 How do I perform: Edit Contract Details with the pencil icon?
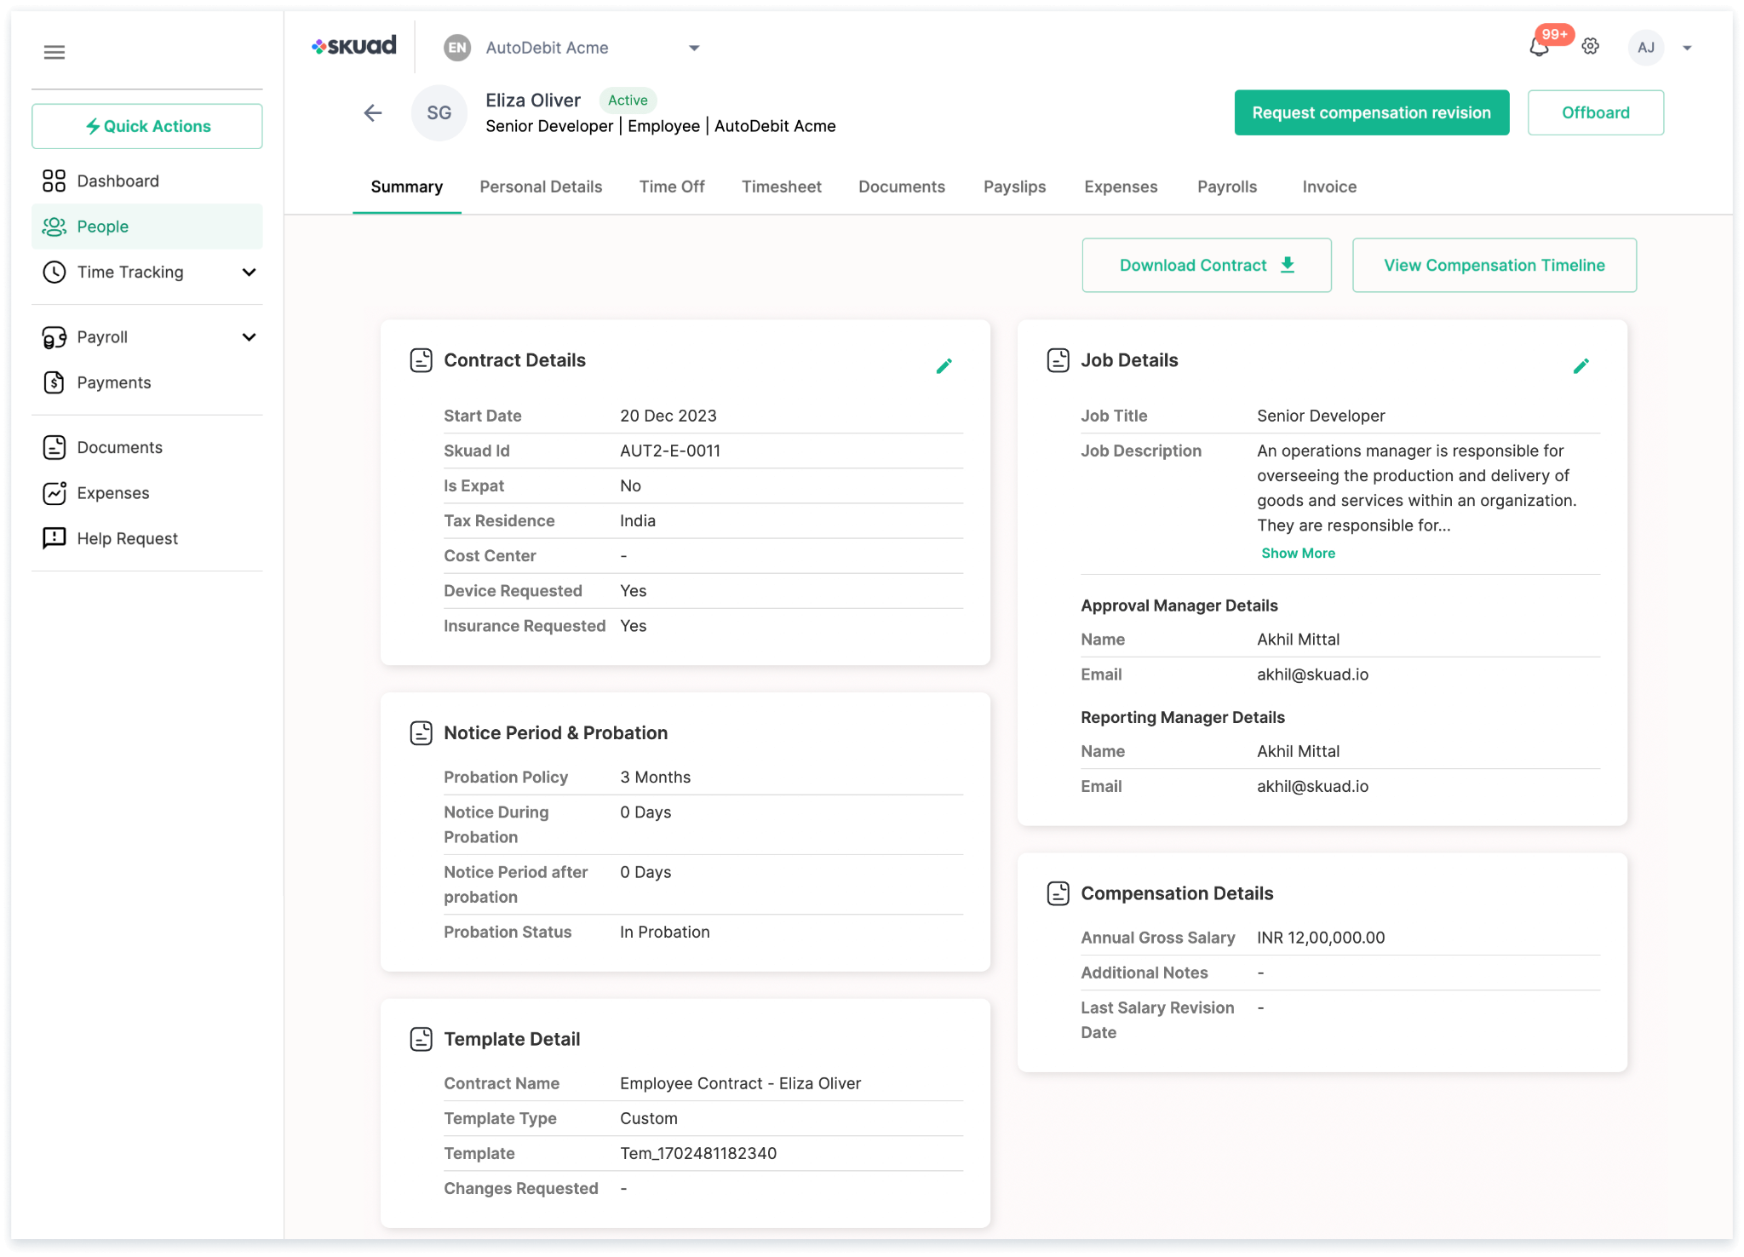point(944,365)
